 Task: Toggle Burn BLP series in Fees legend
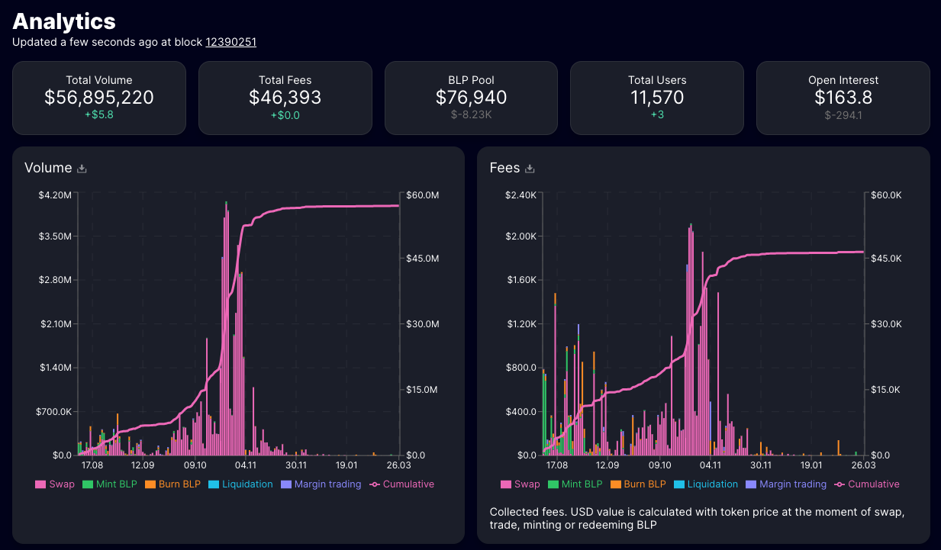[638, 484]
